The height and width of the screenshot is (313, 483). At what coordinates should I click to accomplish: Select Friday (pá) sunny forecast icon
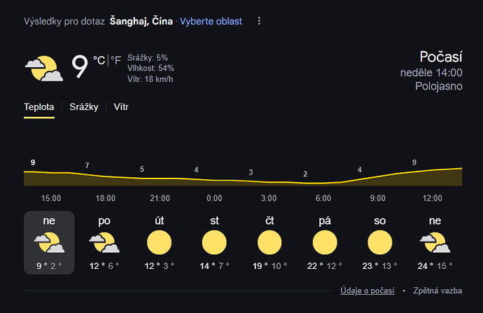coord(325,243)
